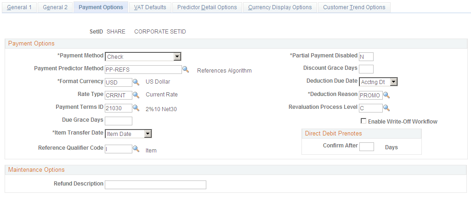Click the Due Grace Days field
471x197 pixels.
119,121
